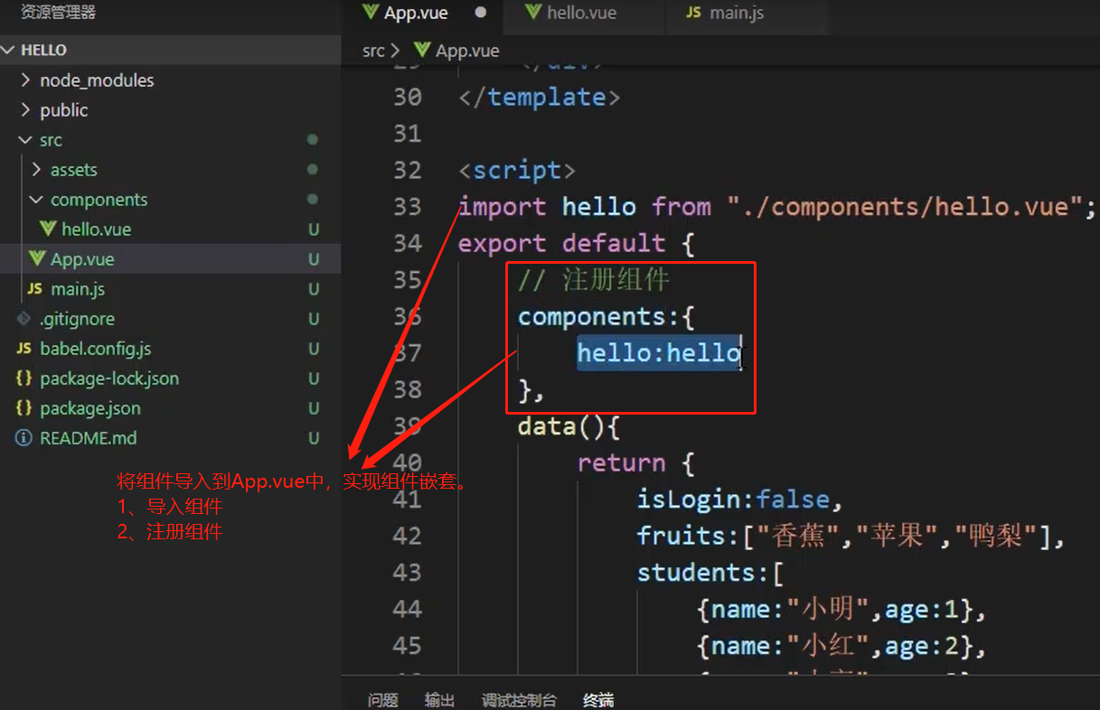Viewport: 1100px width, 710px height.
Task: Click the "<script>" tag on line 32
Action: click(517, 170)
